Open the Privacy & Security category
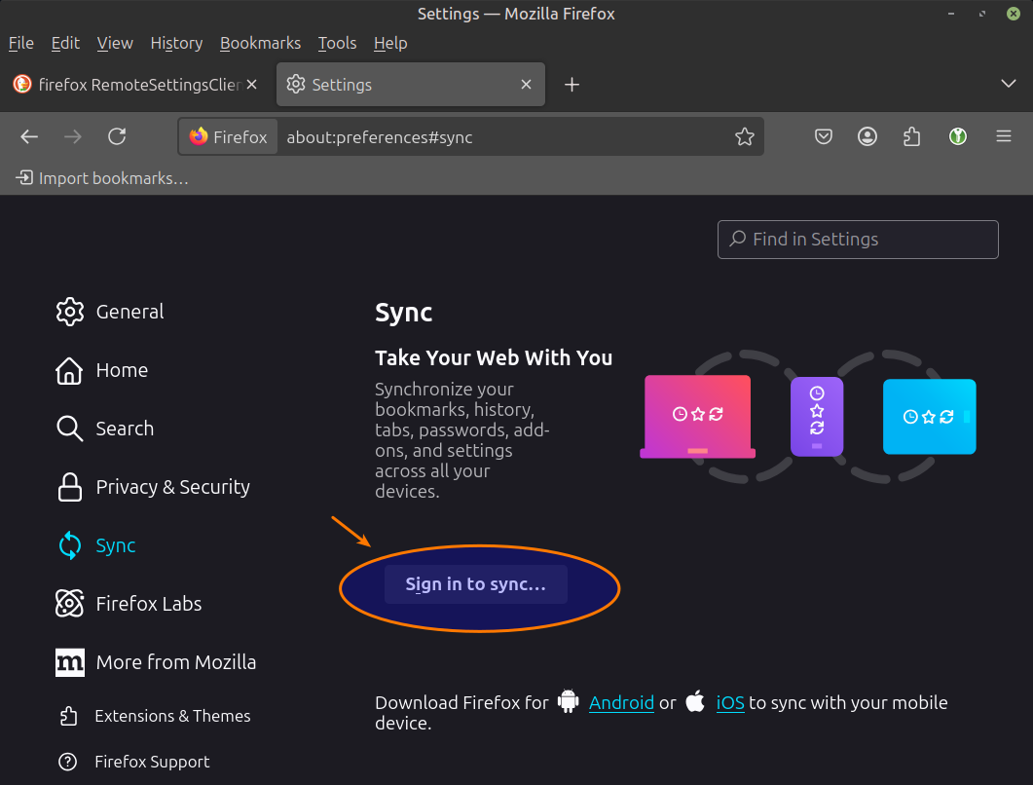This screenshot has height=785, width=1033. click(x=154, y=487)
